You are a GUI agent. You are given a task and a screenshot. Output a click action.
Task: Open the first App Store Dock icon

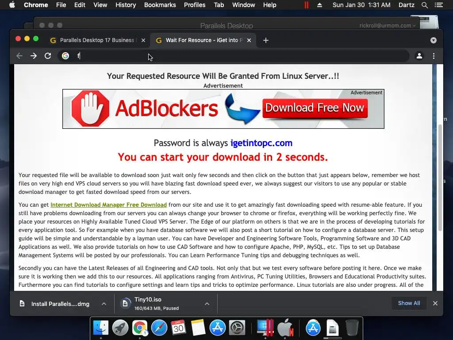pos(218,328)
